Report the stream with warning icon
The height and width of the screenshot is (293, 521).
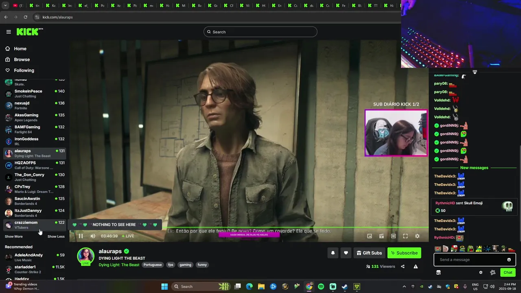point(416,267)
